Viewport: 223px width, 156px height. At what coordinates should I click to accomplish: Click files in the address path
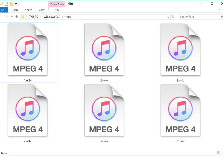68,17
